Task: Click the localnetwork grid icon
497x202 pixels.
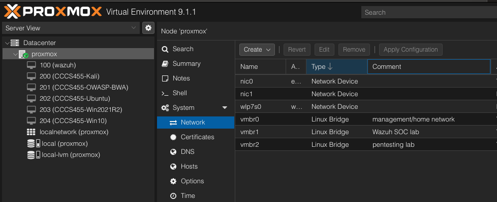Action: pyautogui.click(x=31, y=132)
